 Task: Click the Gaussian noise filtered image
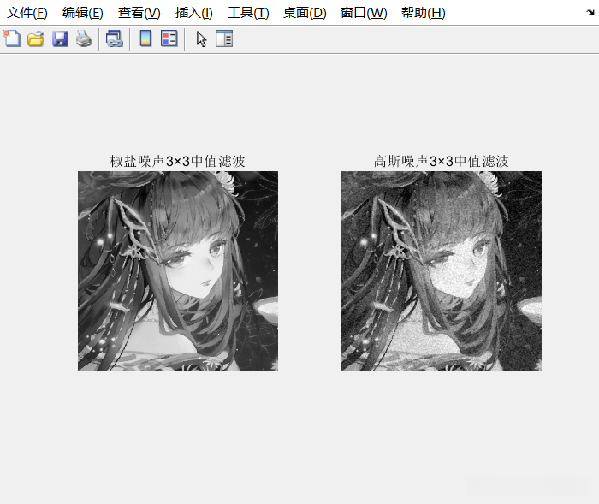coord(442,271)
